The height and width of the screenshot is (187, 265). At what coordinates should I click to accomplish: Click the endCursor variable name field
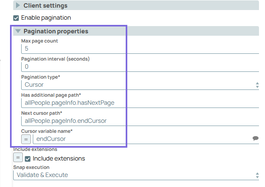point(140,139)
